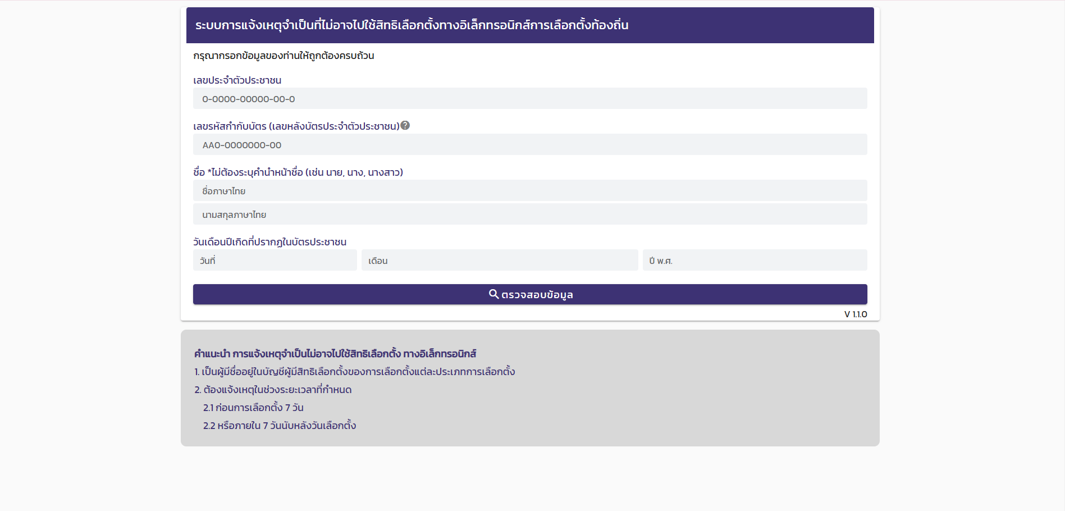The height and width of the screenshot is (511, 1065).
Task: Click the เลขประจำตัวประชาชน input field
Action: coord(530,98)
